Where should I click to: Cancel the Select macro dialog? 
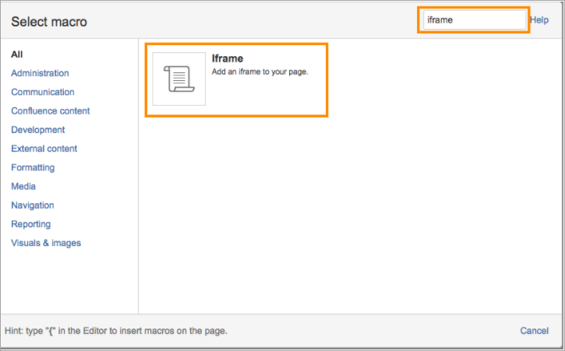534,331
